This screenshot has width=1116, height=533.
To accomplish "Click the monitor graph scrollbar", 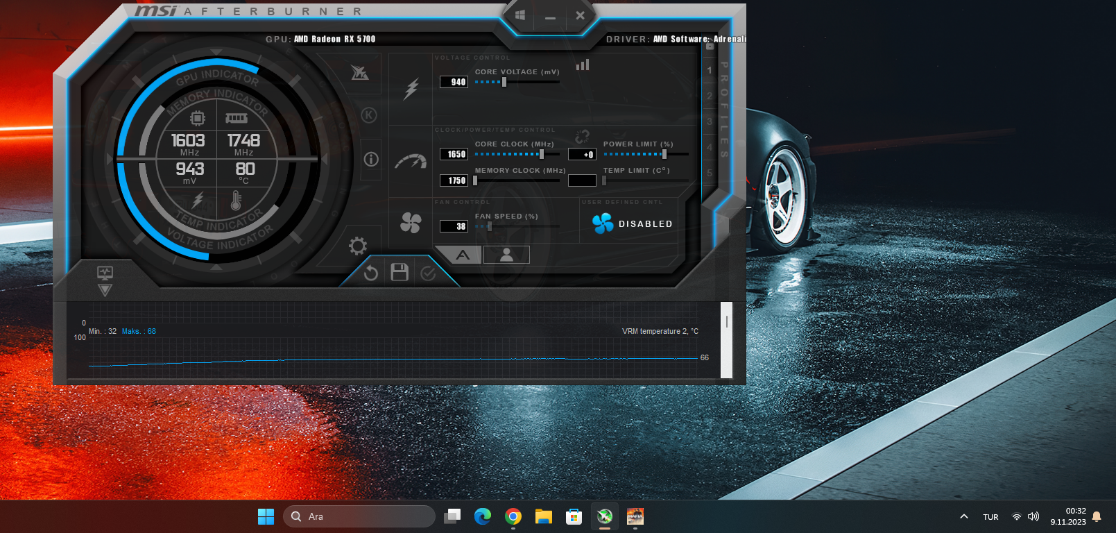I will coord(726,340).
